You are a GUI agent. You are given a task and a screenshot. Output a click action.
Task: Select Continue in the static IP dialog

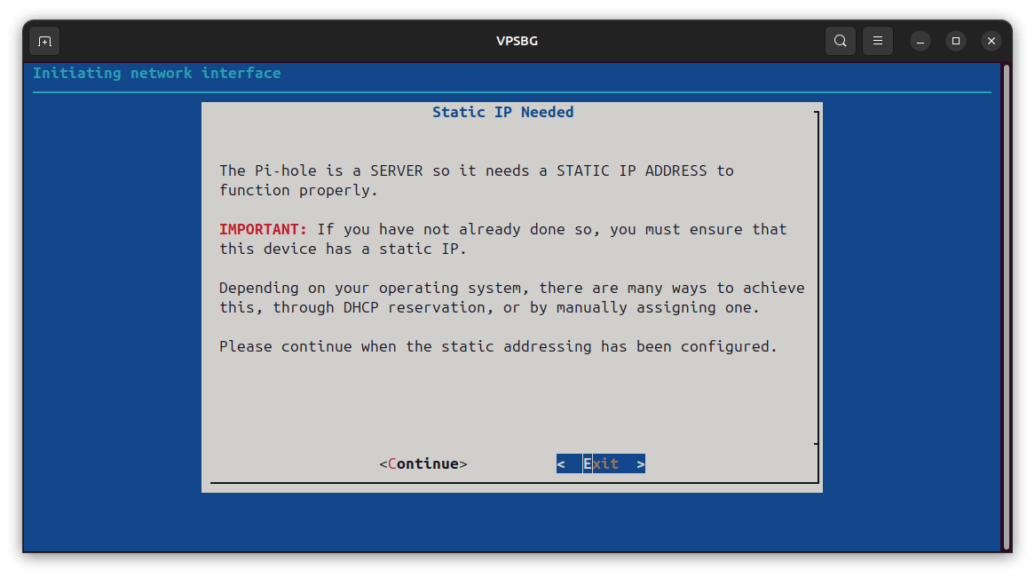pyautogui.click(x=423, y=463)
